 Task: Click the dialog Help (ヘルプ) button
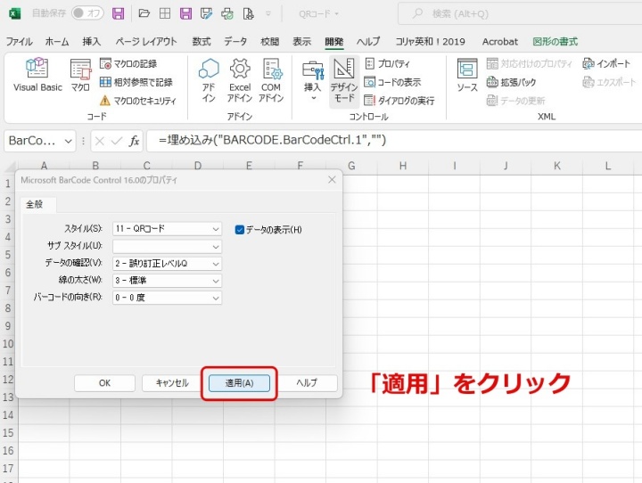coord(307,383)
